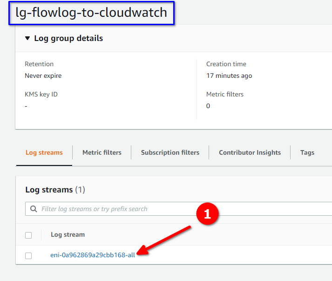The width and height of the screenshot is (332, 281).
Task: Collapse the Log group details section
Action: (27, 38)
